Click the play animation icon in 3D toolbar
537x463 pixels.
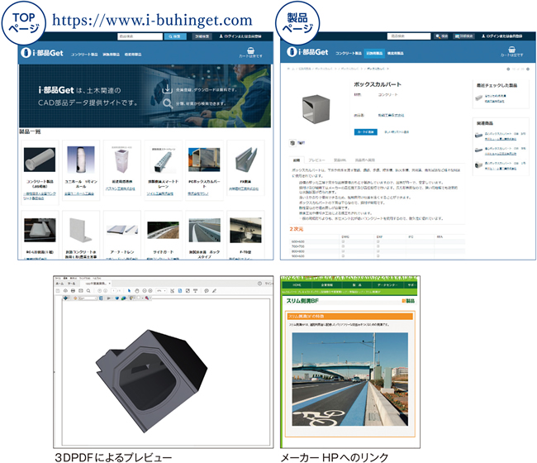[x=108, y=298]
